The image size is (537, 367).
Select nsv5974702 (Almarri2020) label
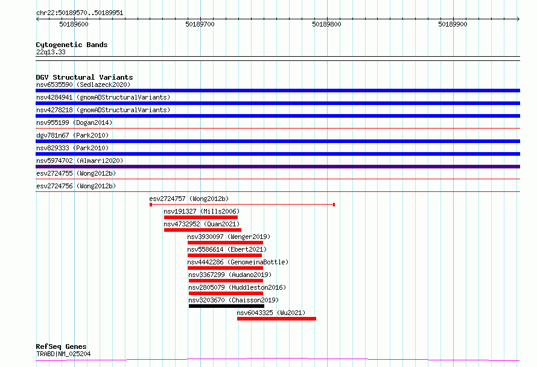80,161
